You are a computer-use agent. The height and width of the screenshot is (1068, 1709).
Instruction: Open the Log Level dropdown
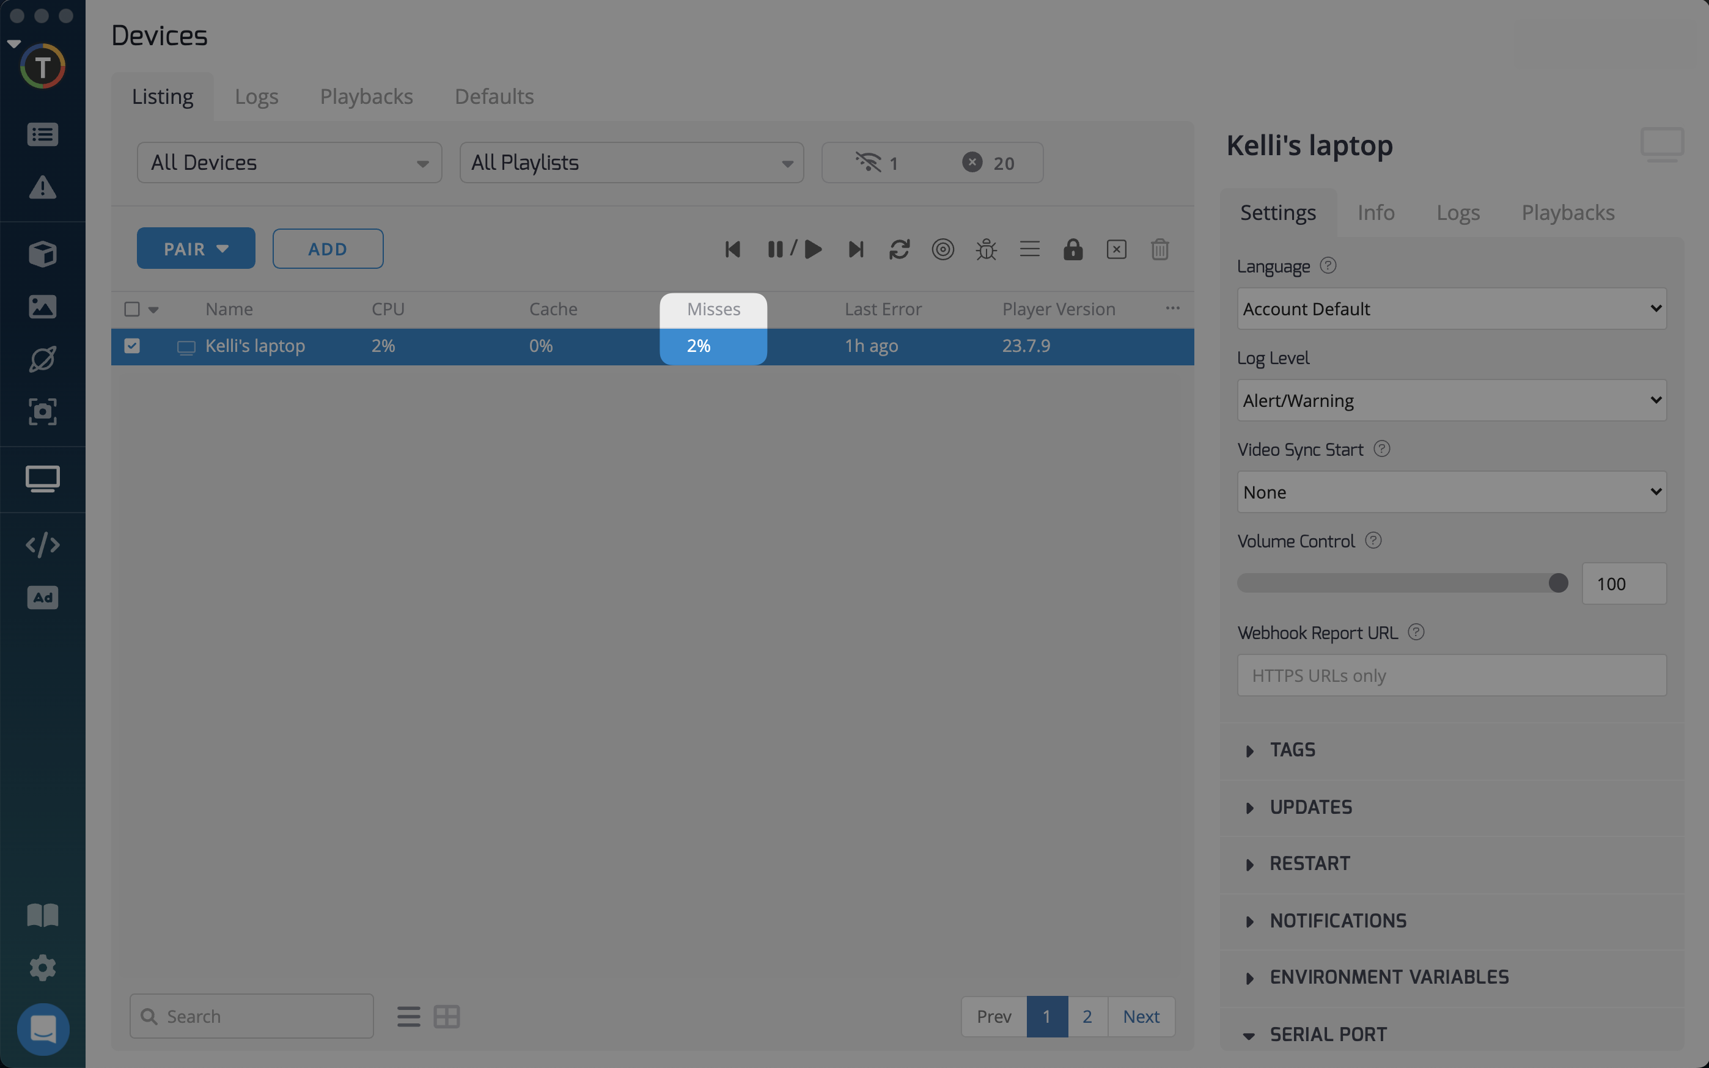click(1451, 401)
